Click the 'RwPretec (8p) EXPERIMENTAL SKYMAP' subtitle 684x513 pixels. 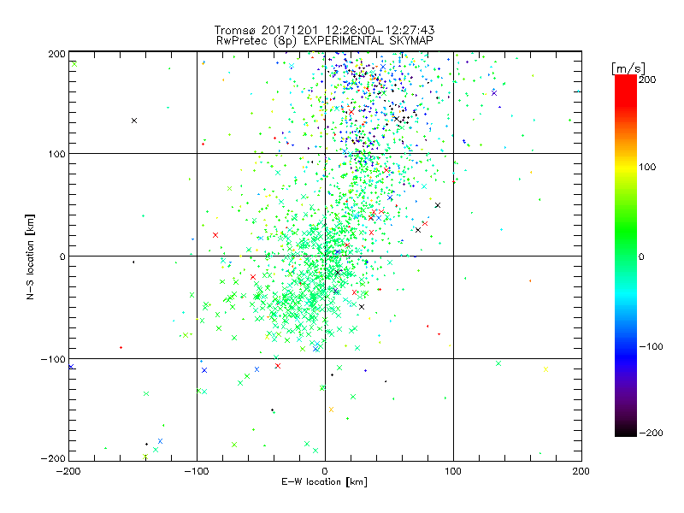point(324,40)
